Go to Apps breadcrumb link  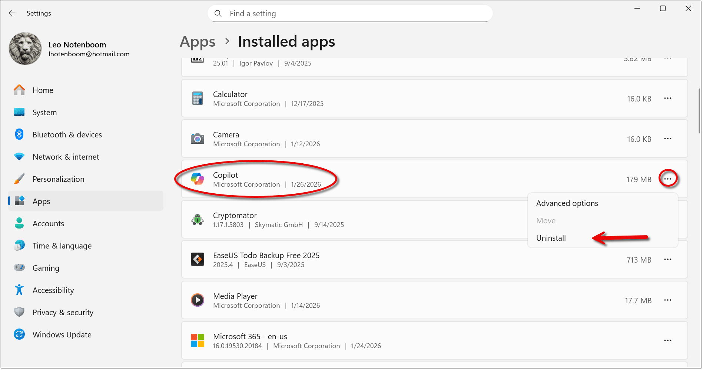tap(198, 42)
